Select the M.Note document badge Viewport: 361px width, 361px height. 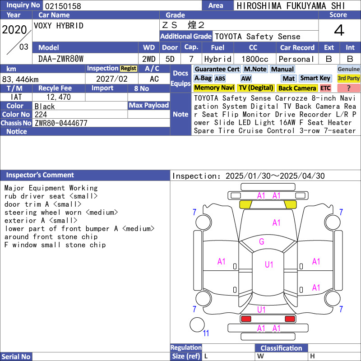tap(255, 69)
